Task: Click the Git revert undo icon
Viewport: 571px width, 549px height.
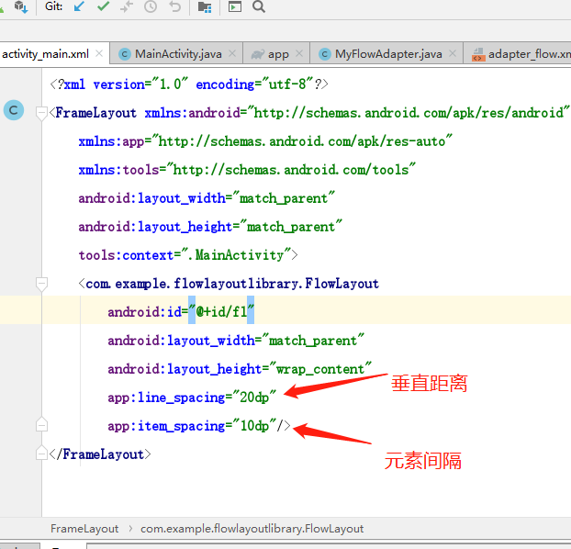Action: [x=174, y=6]
